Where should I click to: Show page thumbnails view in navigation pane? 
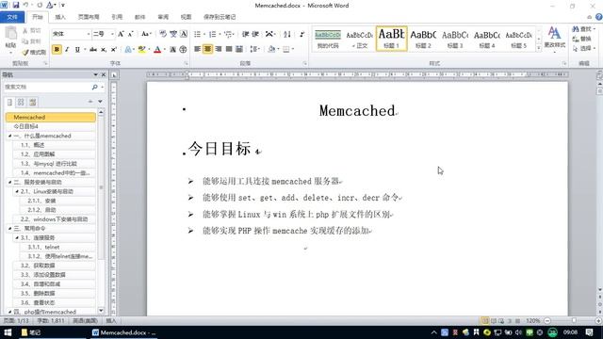pyautogui.click(x=21, y=102)
